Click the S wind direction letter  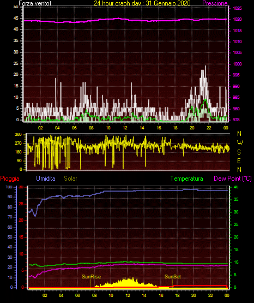pyautogui.click(x=239, y=152)
